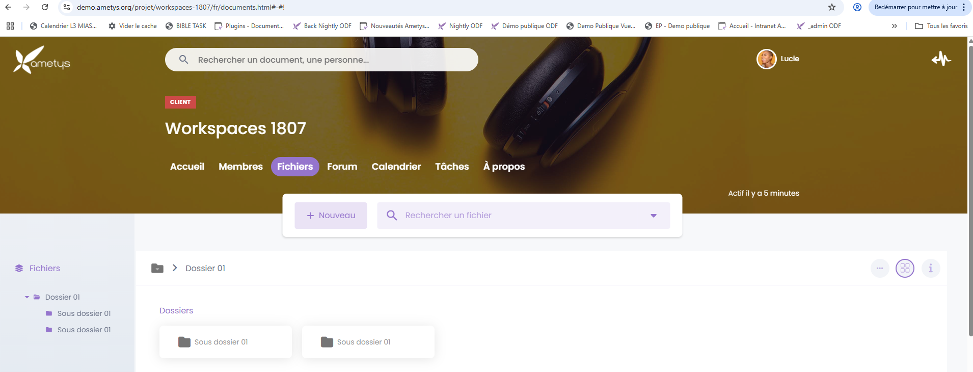Open the _admin ODF bookmark

(819, 26)
